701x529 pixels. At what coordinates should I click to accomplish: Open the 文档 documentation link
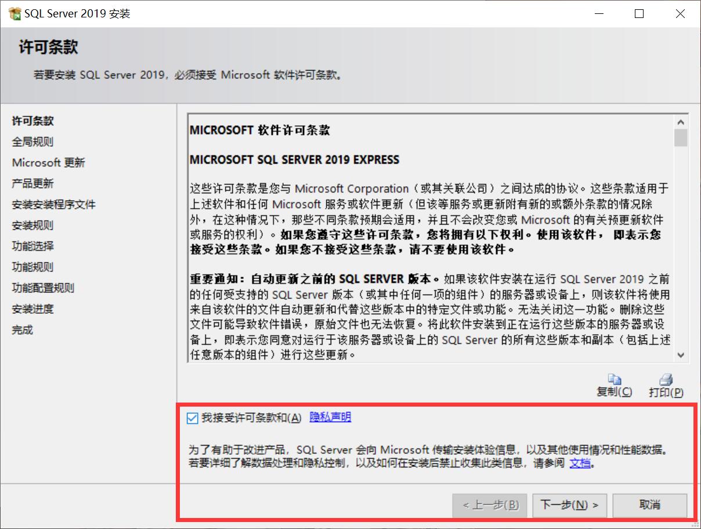tap(580, 463)
